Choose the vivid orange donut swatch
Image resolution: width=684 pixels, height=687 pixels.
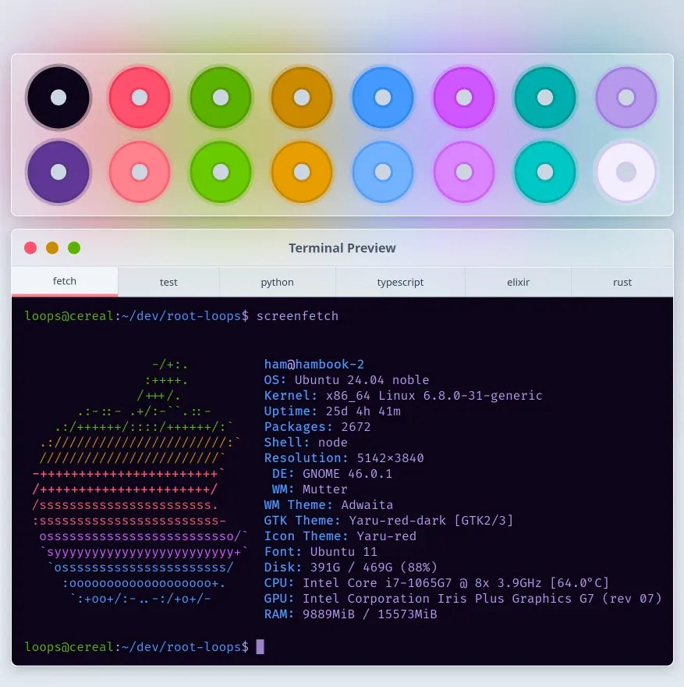point(301,171)
